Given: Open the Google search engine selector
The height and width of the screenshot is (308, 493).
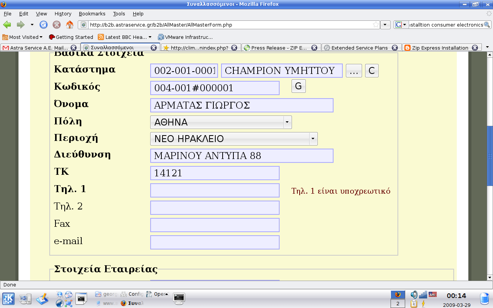Looking at the screenshot, I should [x=401, y=25].
